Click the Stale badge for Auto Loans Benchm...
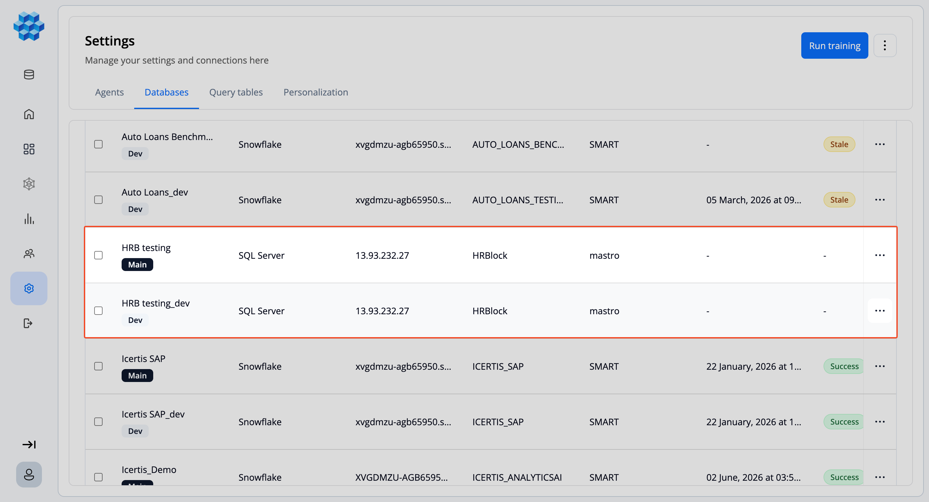 (839, 144)
